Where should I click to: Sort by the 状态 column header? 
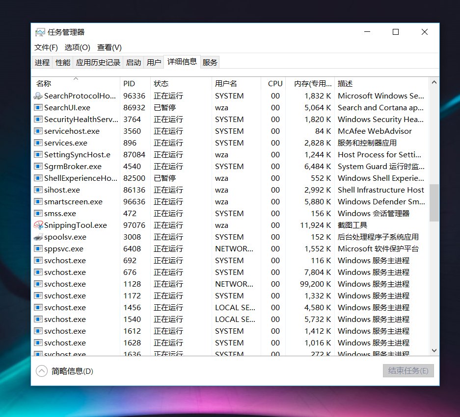[x=181, y=83]
